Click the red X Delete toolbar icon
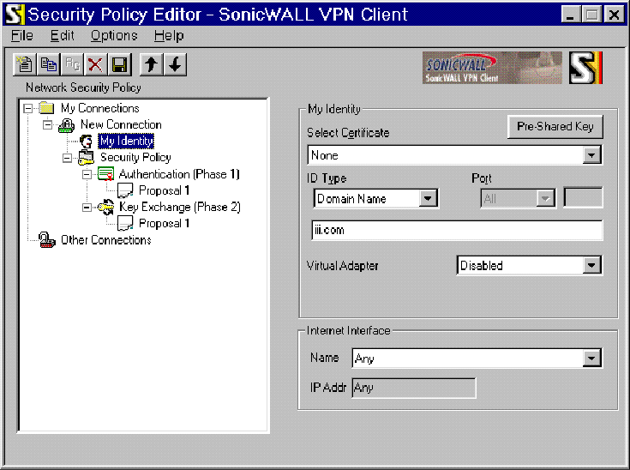The height and width of the screenshot is (470, 630). point(96,64)
